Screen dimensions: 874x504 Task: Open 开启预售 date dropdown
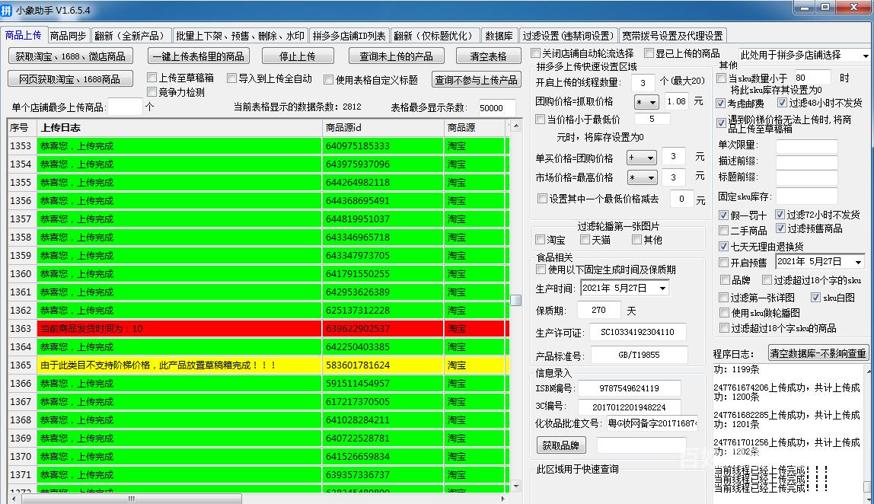point(859,261)
